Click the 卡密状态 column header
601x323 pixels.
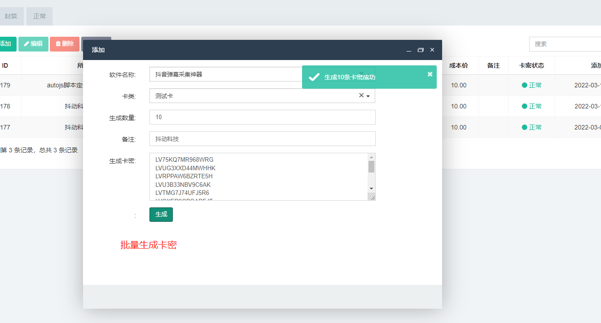pyautogui.click(x=531, y=65)
